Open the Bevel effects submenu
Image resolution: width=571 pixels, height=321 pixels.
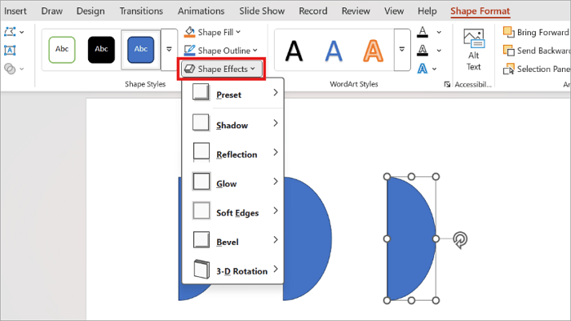click(x=233, y=240)
